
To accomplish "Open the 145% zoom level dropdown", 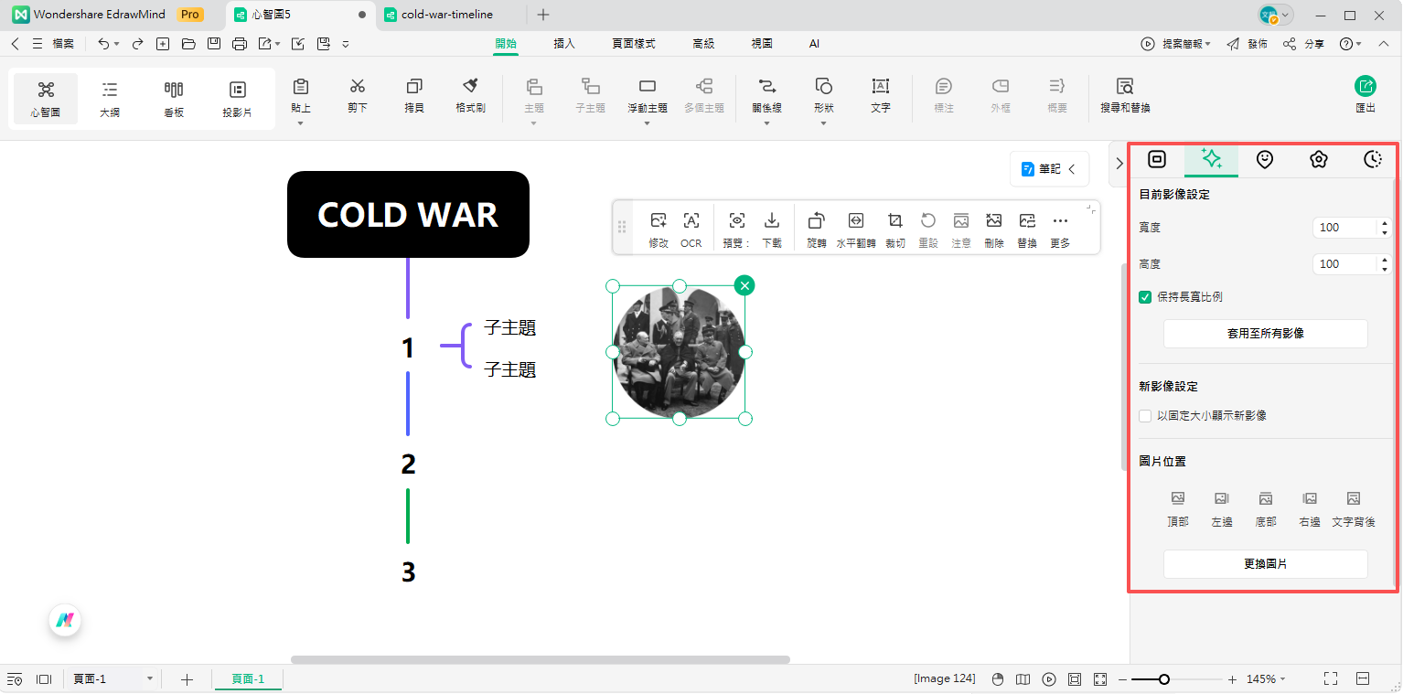I will pos(1267,679).
